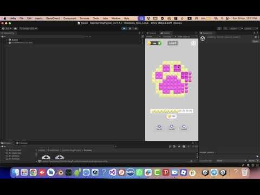The image size is (260, 195).
Task: Switch to the Console tab
Action: 22,143
